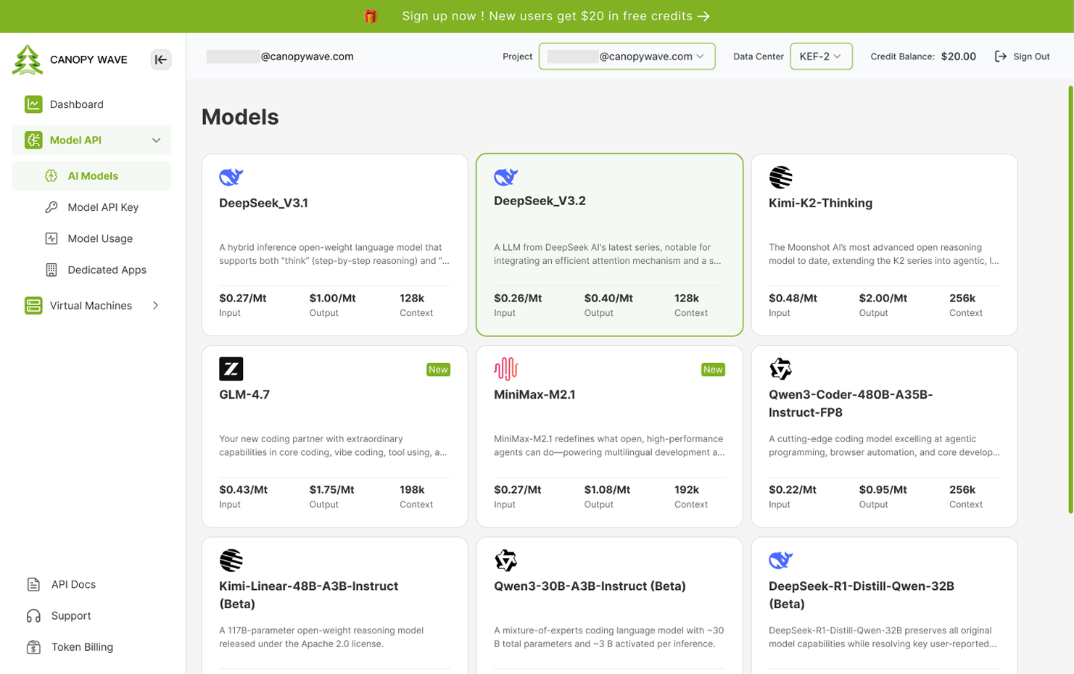Collapse the sidebar with arrow button

(160, 59)
